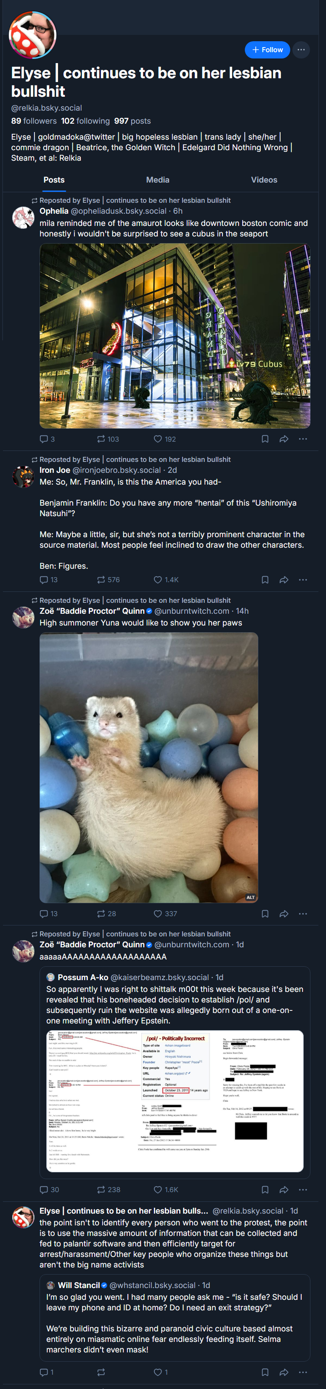
Task: Bookmark Ophelia's downtown Boston post
Action: [265, 439]
